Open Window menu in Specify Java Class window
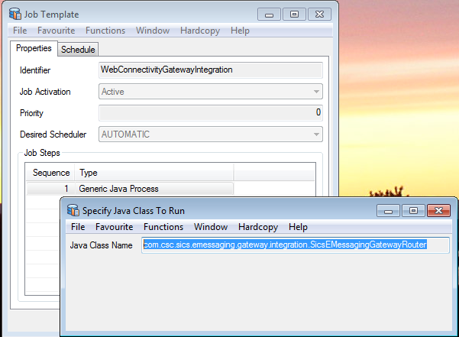The height and width of the screenshot is (337, 459). (211, 227)
